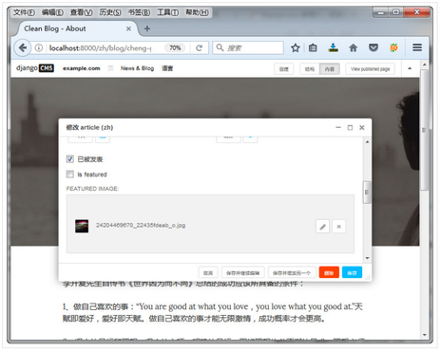Open the 工具(T) menu
441x351 pixels.
coord(168,12)
